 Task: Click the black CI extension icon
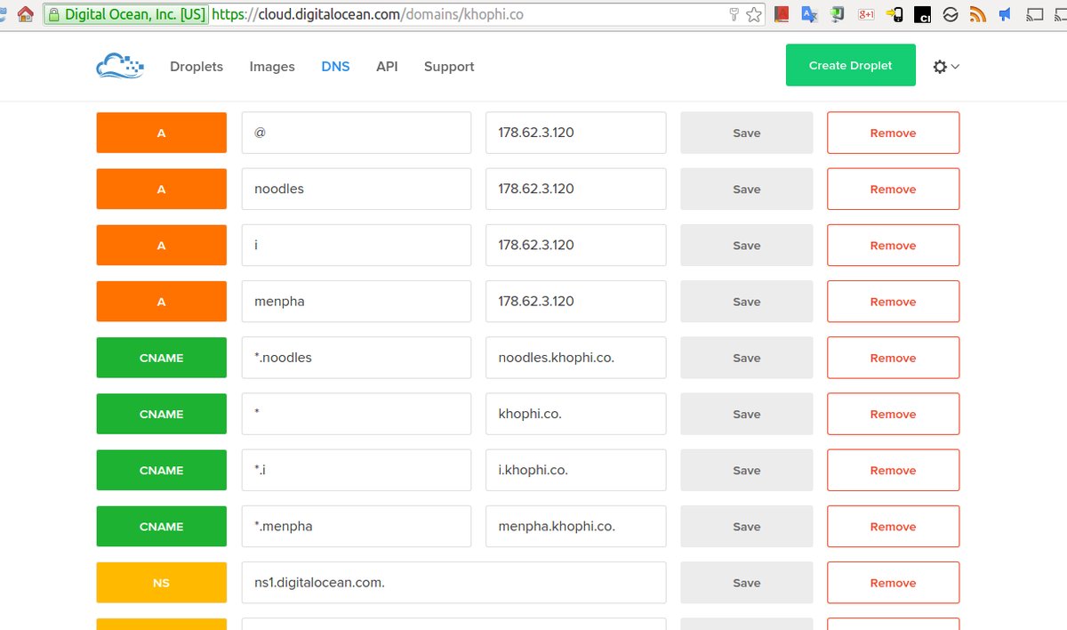click(x=923, y=14)
